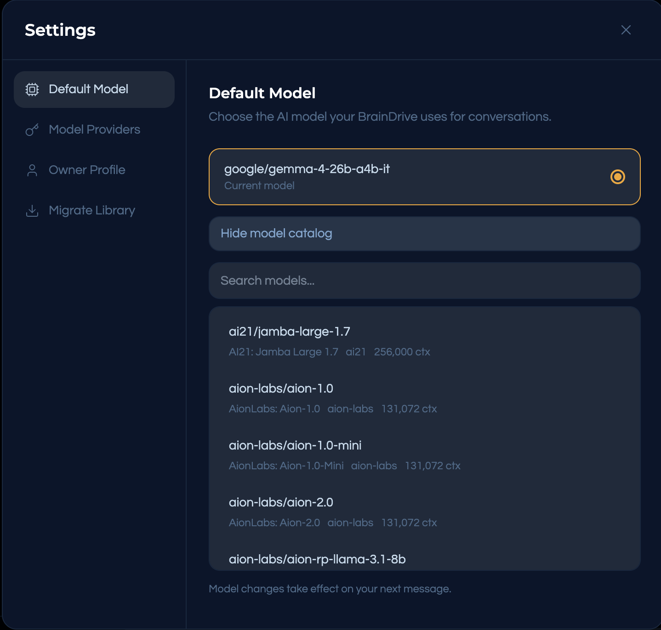Screen dimensions: 661x630
Task: Select the google/gemma-4-26b-a4b-it radio button
Action: pyautogui.click(x=617, y=177)
